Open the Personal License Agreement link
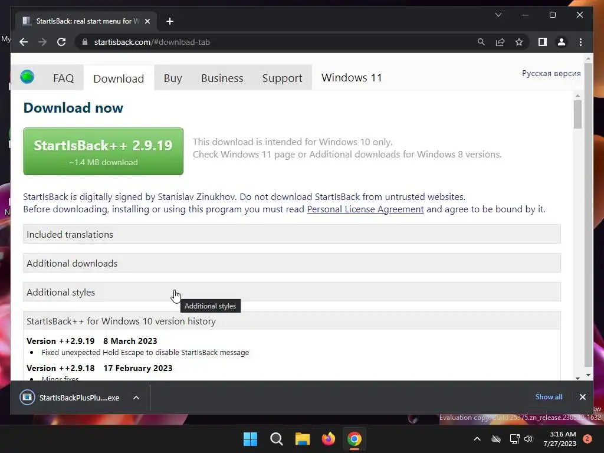Viewport: 604px width, 453px height. pos(365,209)
